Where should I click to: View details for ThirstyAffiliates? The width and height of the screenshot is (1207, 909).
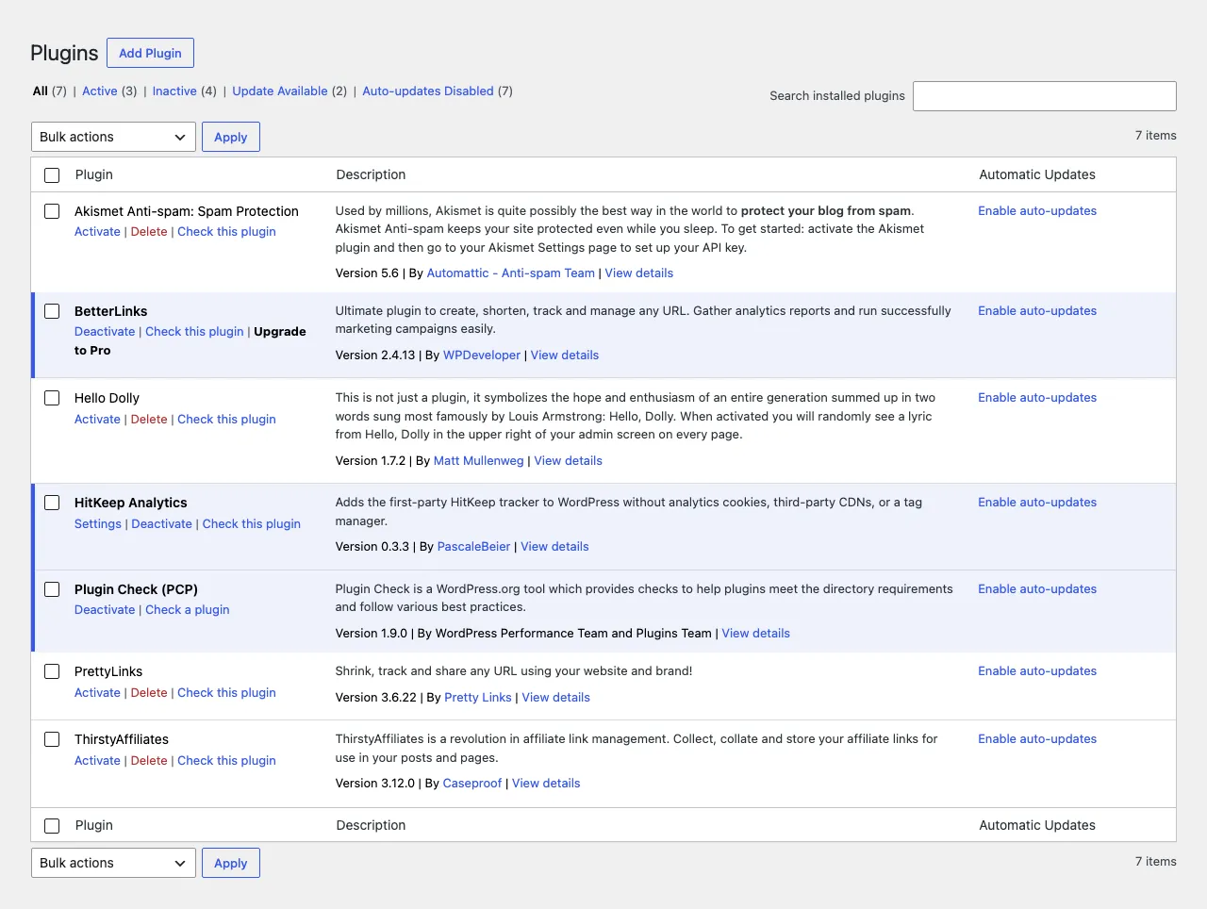[x=546, y=784]
